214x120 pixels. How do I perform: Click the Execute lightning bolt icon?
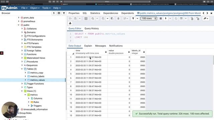(166, 19)
